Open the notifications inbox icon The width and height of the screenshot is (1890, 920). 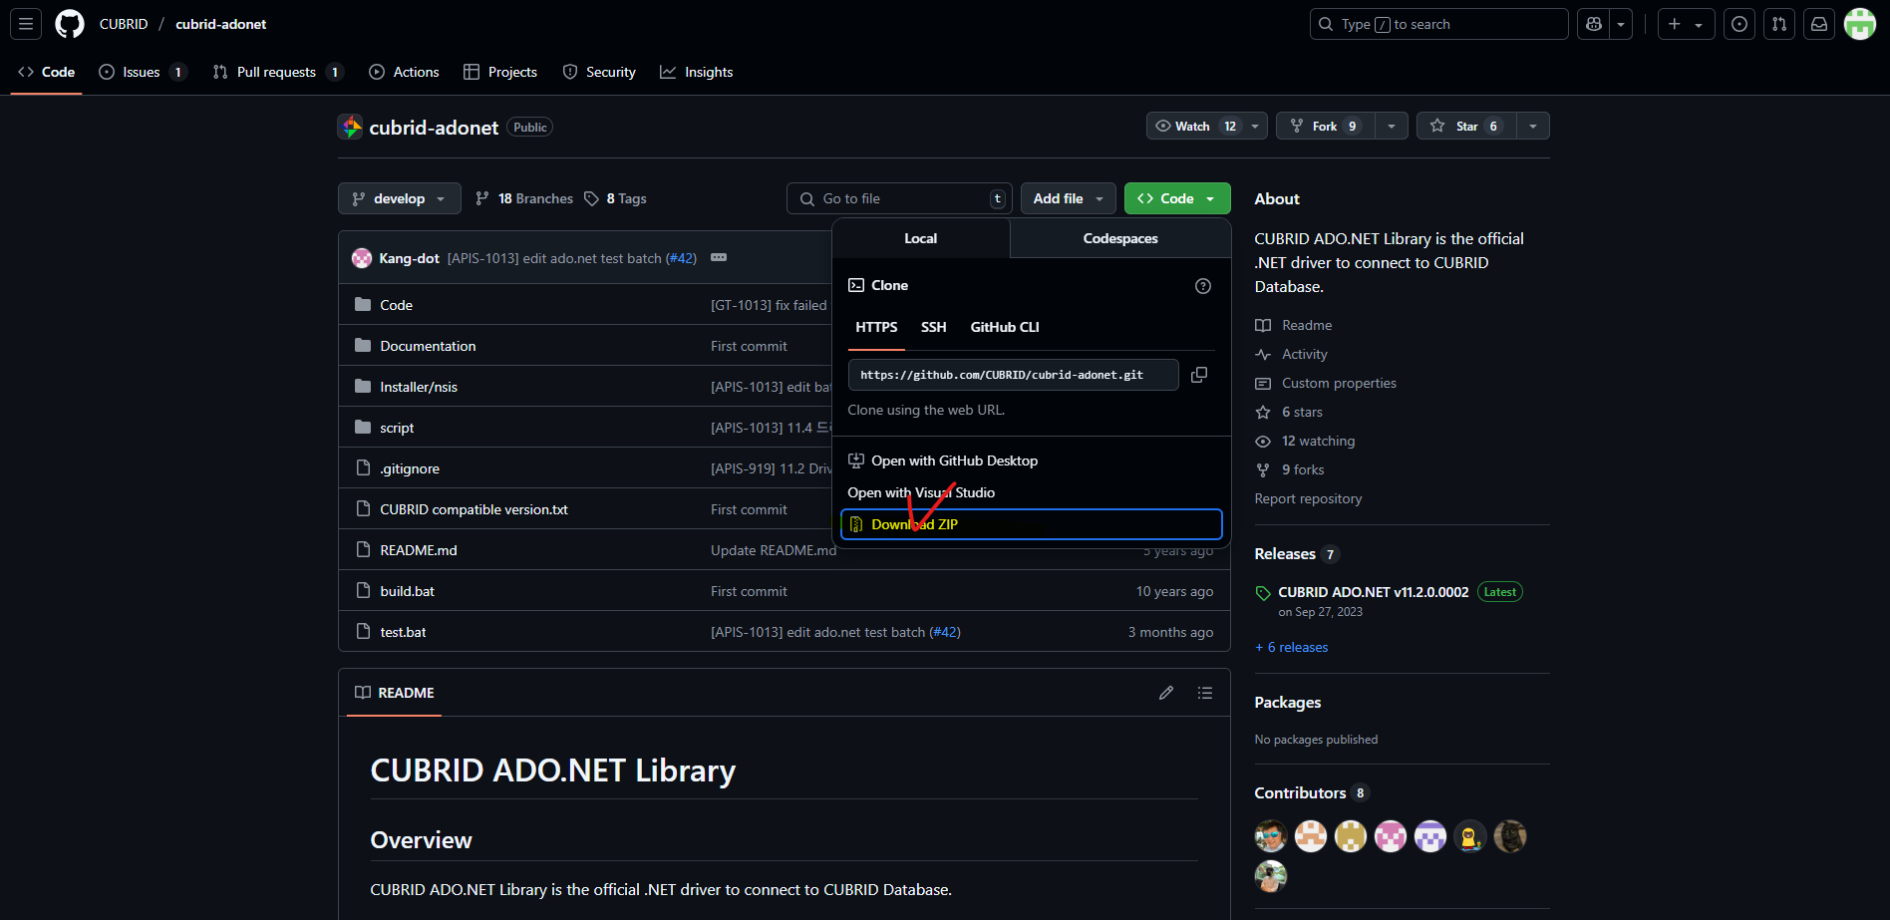pyautogui.click(x=1819, y=24)
